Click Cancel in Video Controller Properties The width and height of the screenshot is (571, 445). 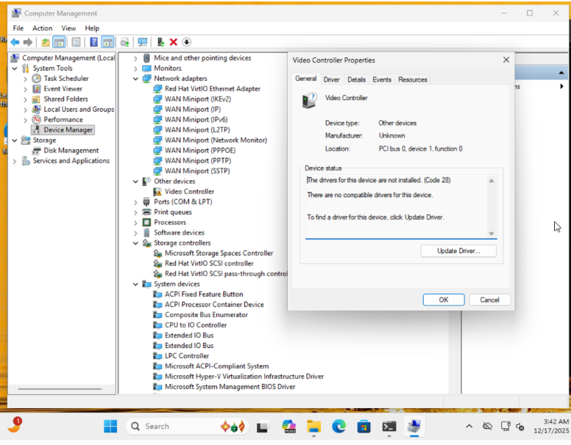click(x=489, y=299)
